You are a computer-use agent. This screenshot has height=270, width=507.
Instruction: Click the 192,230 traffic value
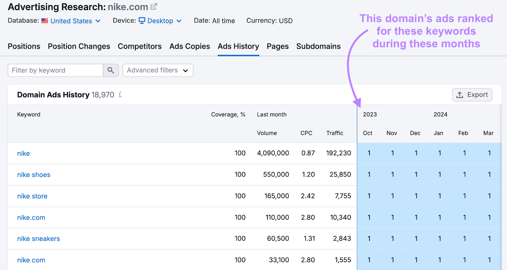click(339, 153)
